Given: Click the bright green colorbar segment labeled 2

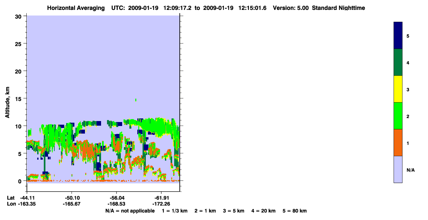Looking at the screenshot, I should tap(398, 116).
